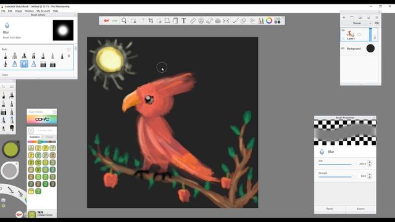The width and height of the screenshot is (395, 222).
Task: Select the rectangular Selection tool
Action: (x=133, y=20)
